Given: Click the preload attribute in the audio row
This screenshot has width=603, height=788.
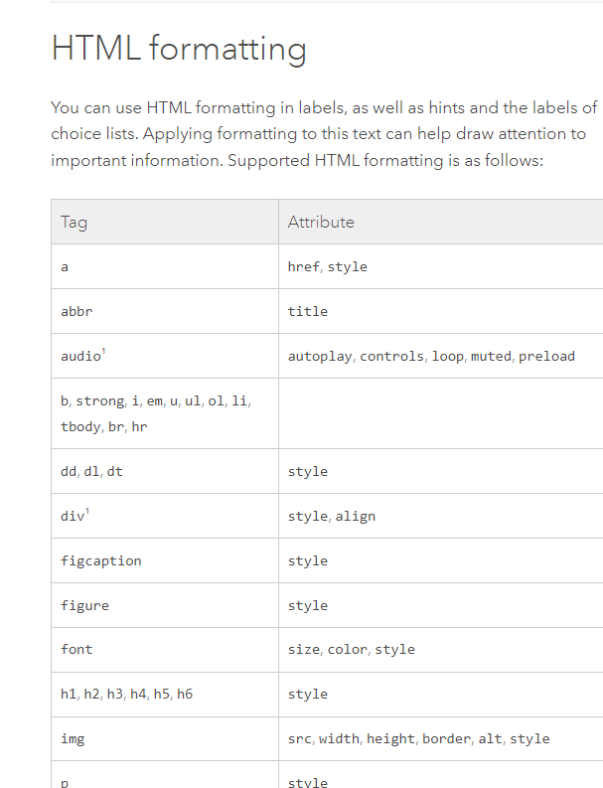Looking at the screenshot, I should [546, 356].
